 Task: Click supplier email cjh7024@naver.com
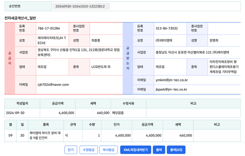pyautogui.click(x=53, y=84)
